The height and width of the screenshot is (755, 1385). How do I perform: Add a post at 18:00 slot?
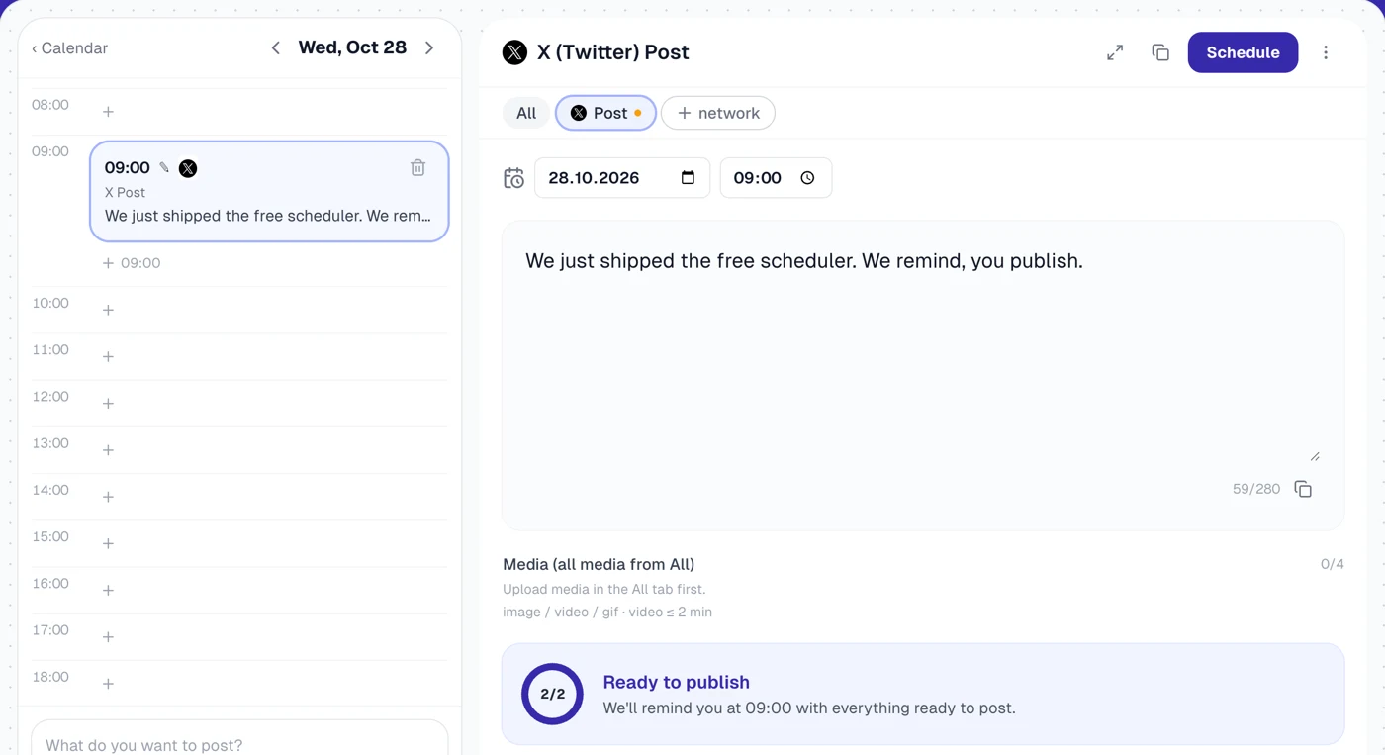coord(109,684)
